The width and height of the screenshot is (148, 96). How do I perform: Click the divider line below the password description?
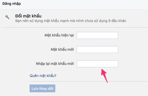pos(75,28)
